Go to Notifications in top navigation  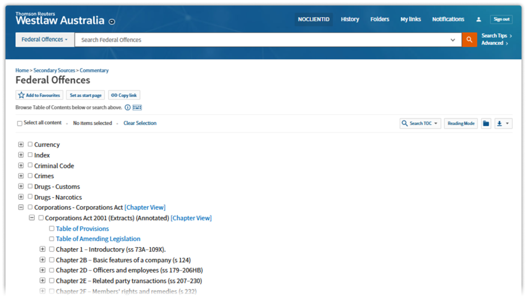tap(448, 19)
